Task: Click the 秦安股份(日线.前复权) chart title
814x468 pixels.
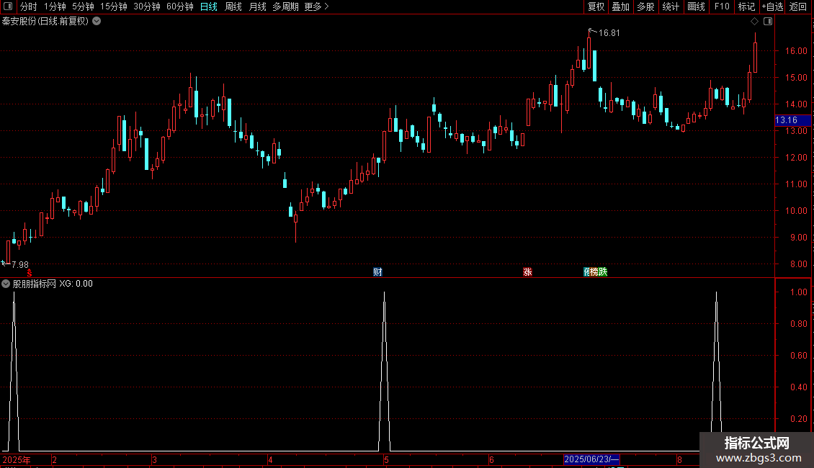Action: click(45, 22)
